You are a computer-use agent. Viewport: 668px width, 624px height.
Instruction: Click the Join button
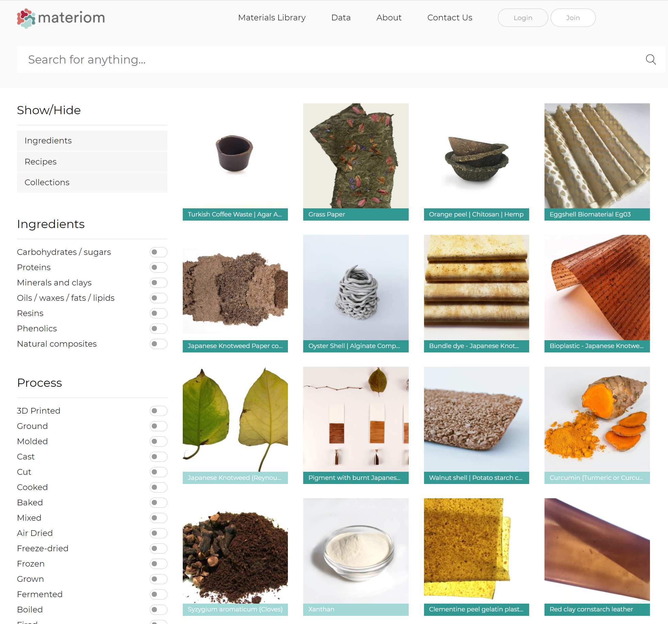[x=573, y=18]
